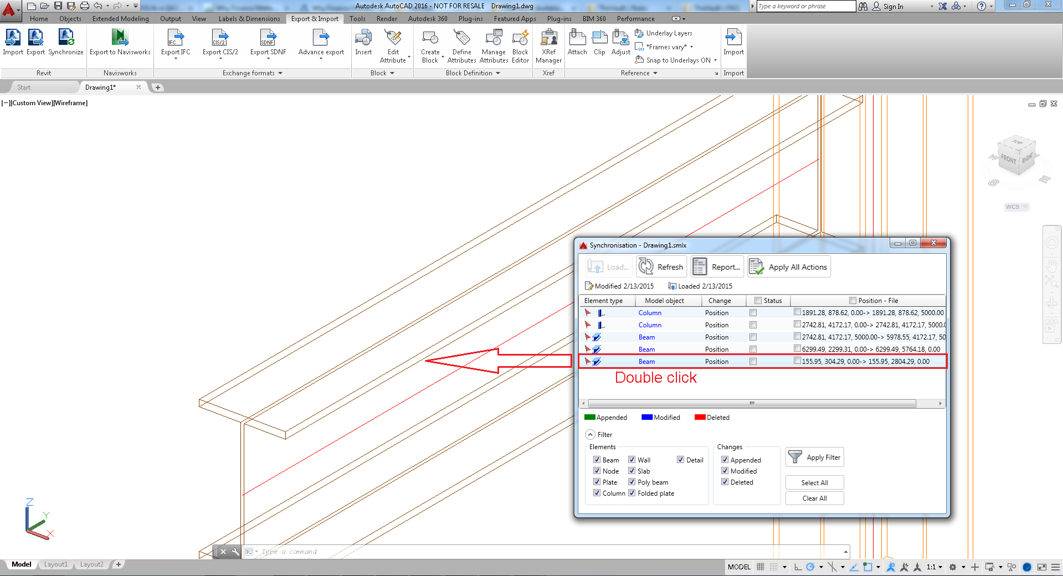This screenshot has height=576, width=1063.
Task: Open the Render ribbon tab
Action: pyautogui.click(x=387, y=19)
